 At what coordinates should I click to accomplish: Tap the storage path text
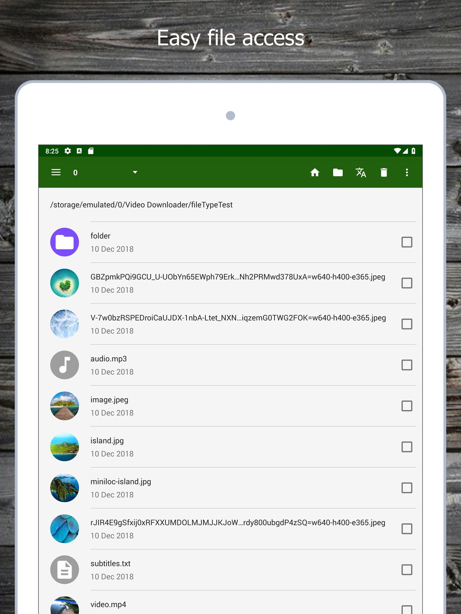[x=141, y=205]
